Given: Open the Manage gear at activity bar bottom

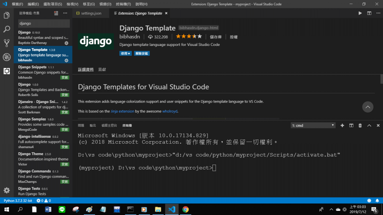Looking at the screenshot, I should click(x=7, y=190).
